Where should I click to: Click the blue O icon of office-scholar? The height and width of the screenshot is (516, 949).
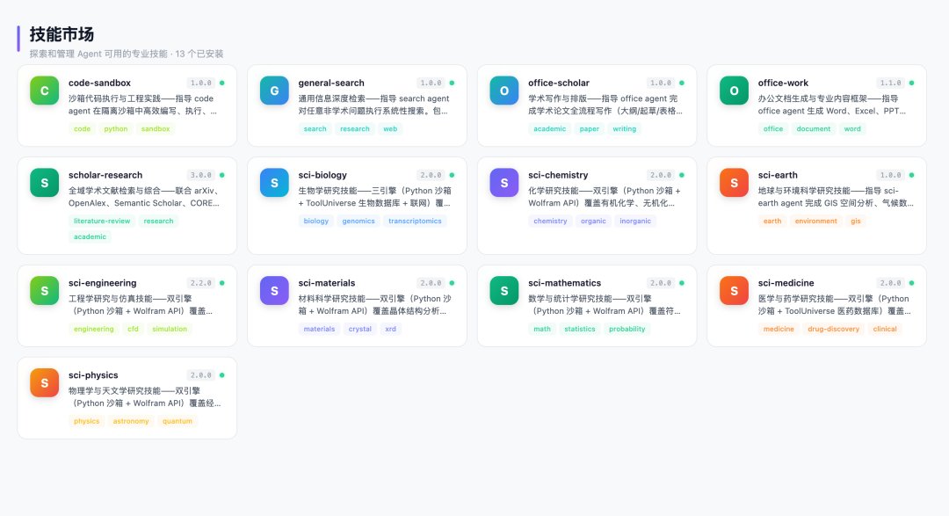point(504,91)
